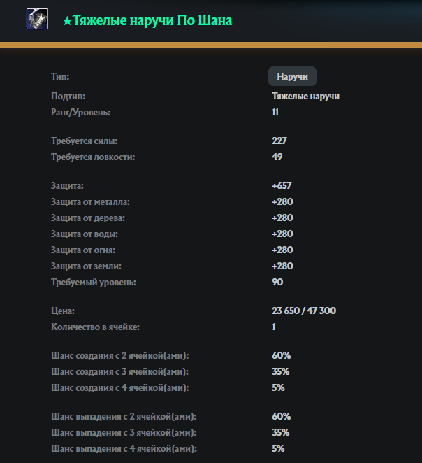Click the green star before the item title
Viewport: 422px width, 463px height.
coord(66,22)
